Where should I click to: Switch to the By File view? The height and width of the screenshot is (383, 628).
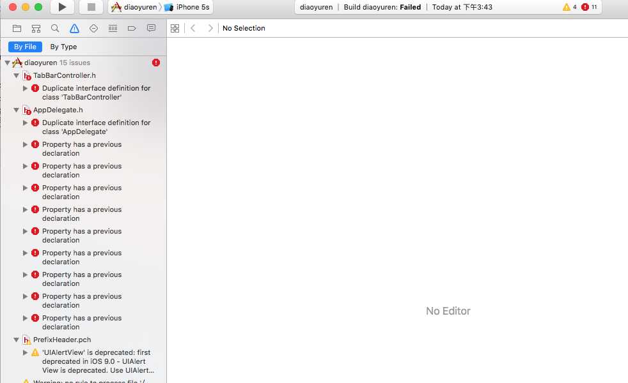25,47
